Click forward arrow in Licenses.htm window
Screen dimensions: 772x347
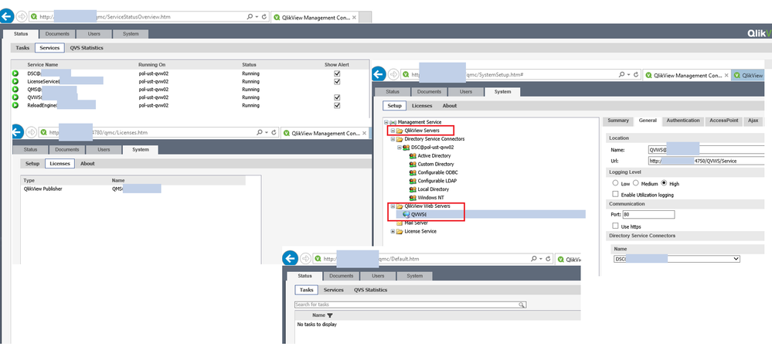(x=32, y=132)
